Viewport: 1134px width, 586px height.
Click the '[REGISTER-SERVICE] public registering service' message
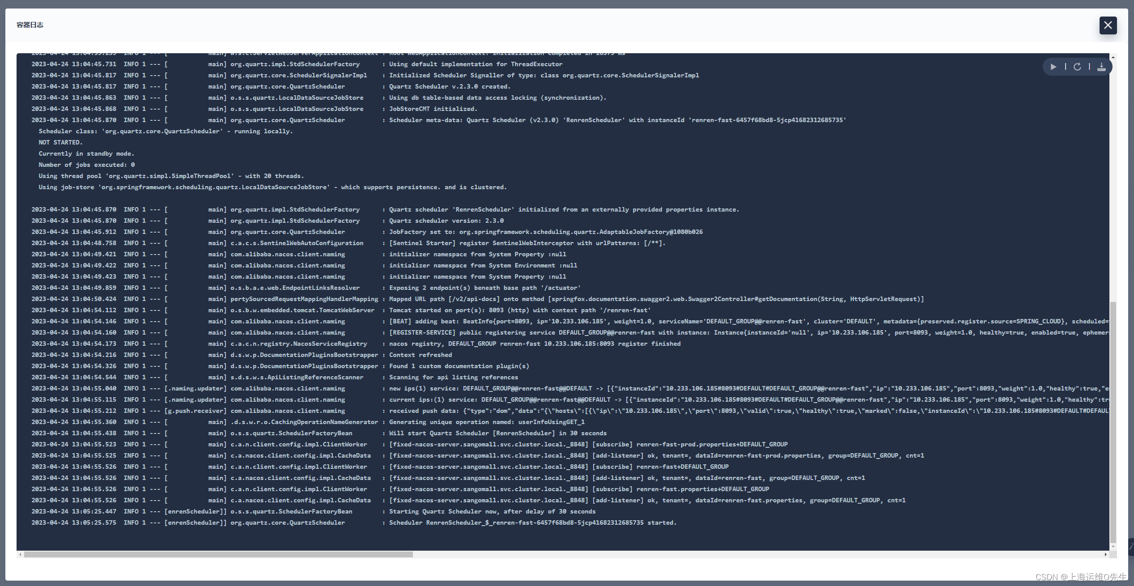(749, 332)
